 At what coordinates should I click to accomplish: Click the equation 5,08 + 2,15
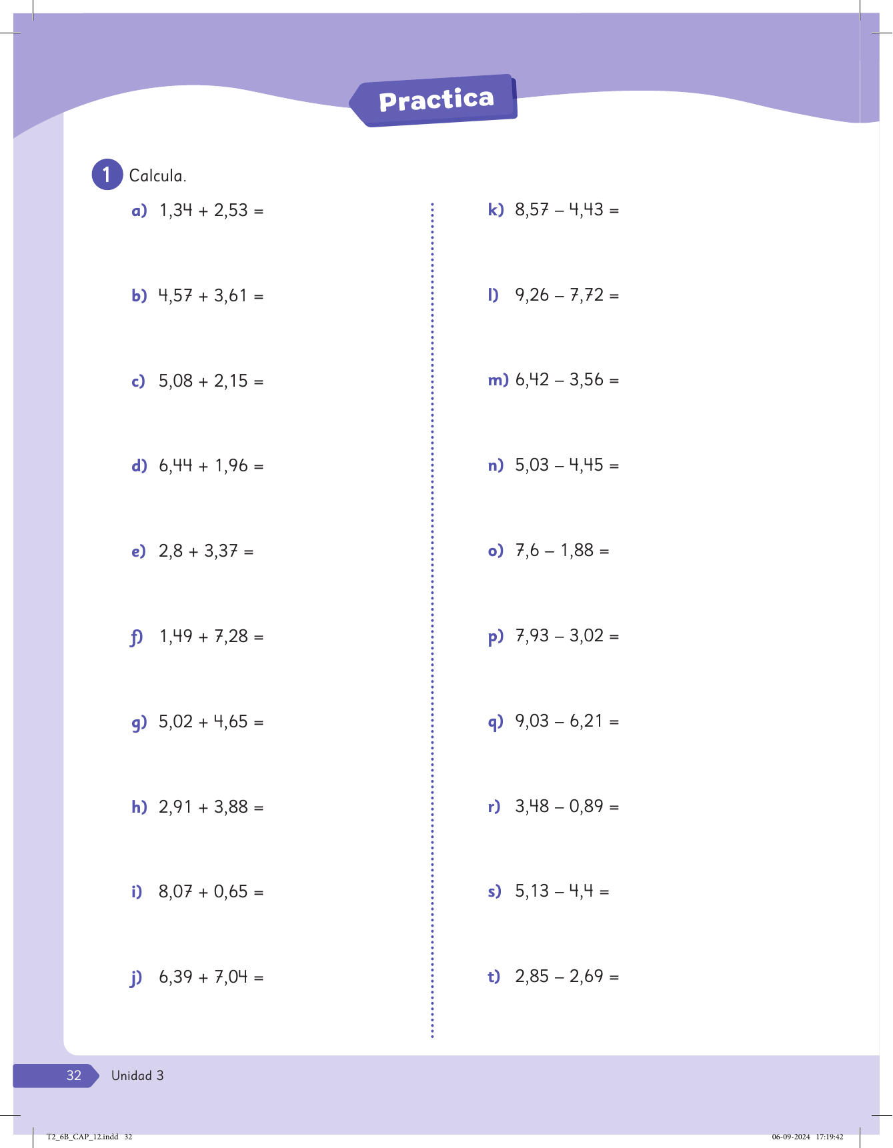(211, 381)
